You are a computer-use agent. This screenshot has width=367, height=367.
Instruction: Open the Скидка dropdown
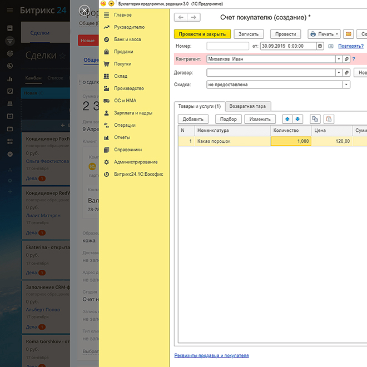346,85
